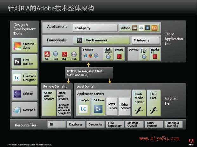197x147 pixels.
Task: Click the Flickr.com text
Action: pos(63,105)
